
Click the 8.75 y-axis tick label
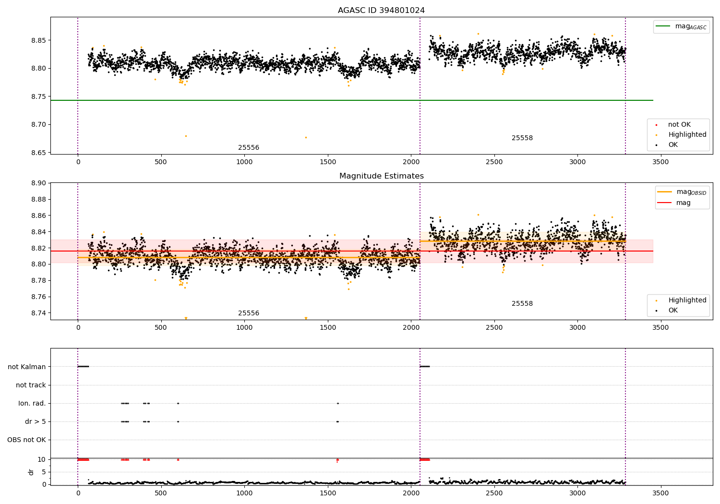tap(38, 96)
